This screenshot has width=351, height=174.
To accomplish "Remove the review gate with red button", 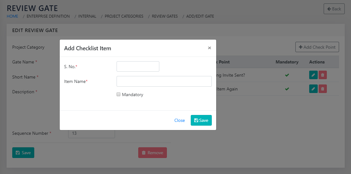I will point(152,153).
